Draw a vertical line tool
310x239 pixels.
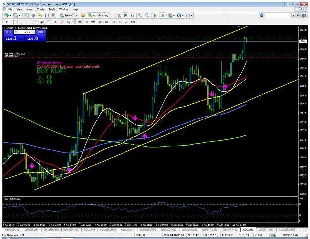coord(22,22)
